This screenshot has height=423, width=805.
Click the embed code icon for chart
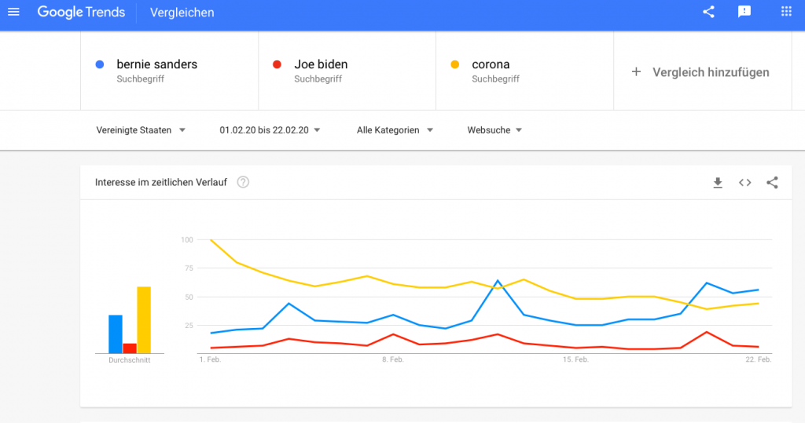pos(745,183)
